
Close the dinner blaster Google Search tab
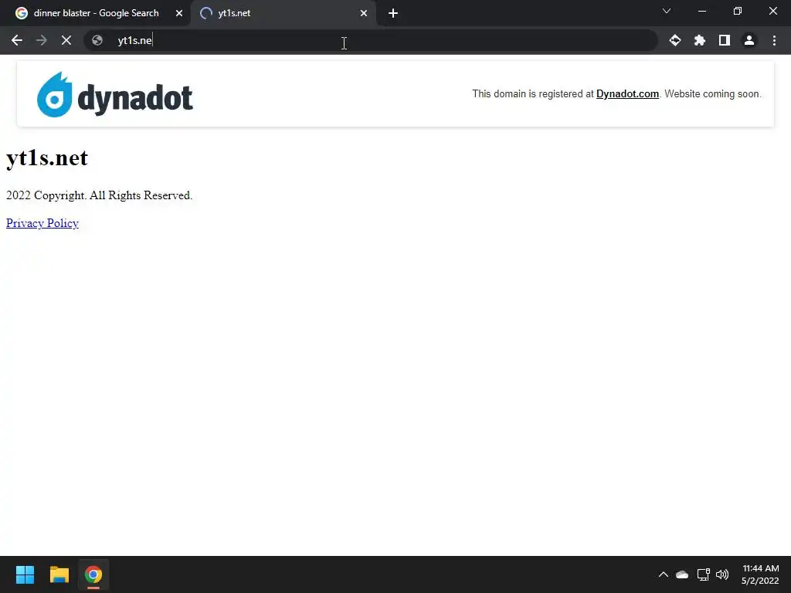[x=179, y=13]
